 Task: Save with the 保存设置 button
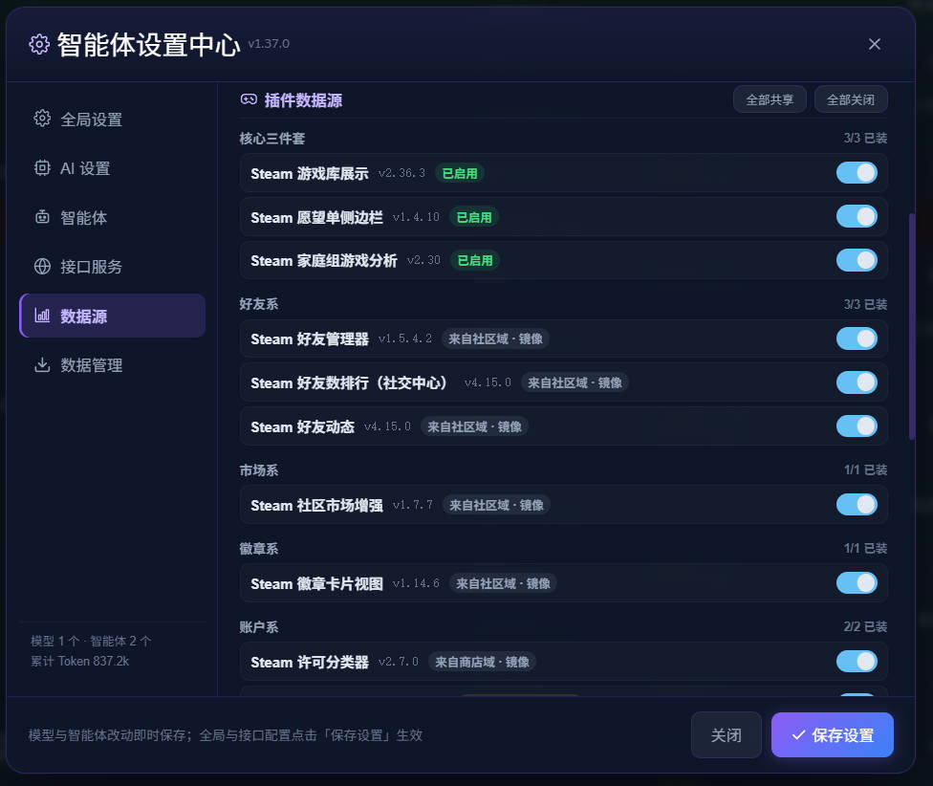click(x=833, y=734)
